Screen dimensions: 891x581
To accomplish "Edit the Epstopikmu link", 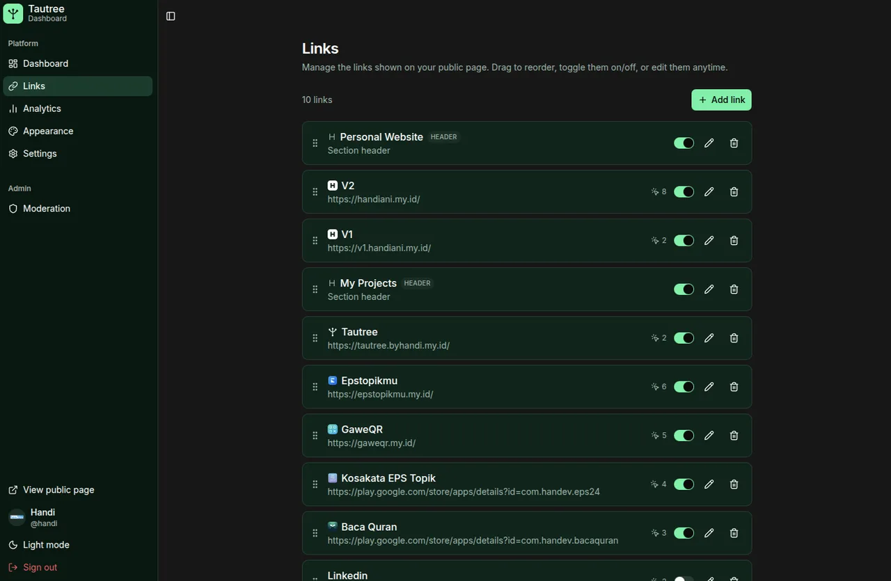I will pos(709,387).
